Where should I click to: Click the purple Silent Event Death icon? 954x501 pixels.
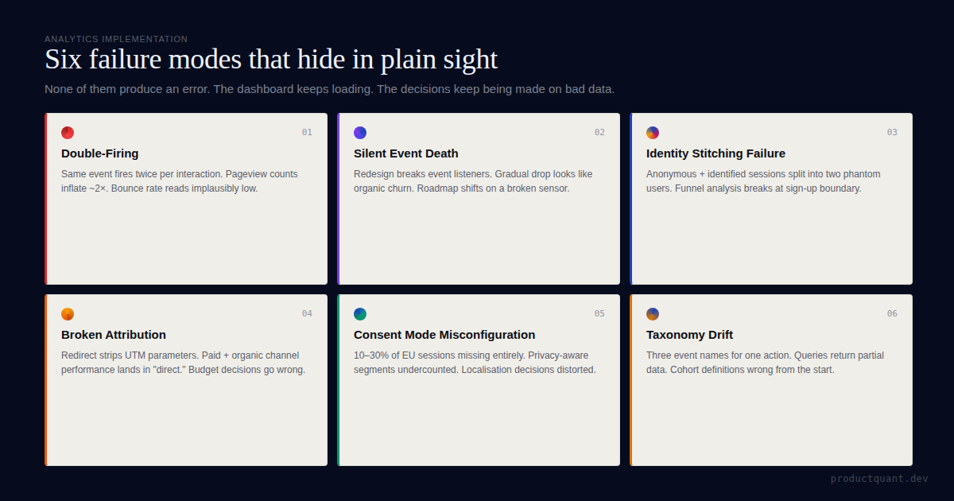coord(360,133)
